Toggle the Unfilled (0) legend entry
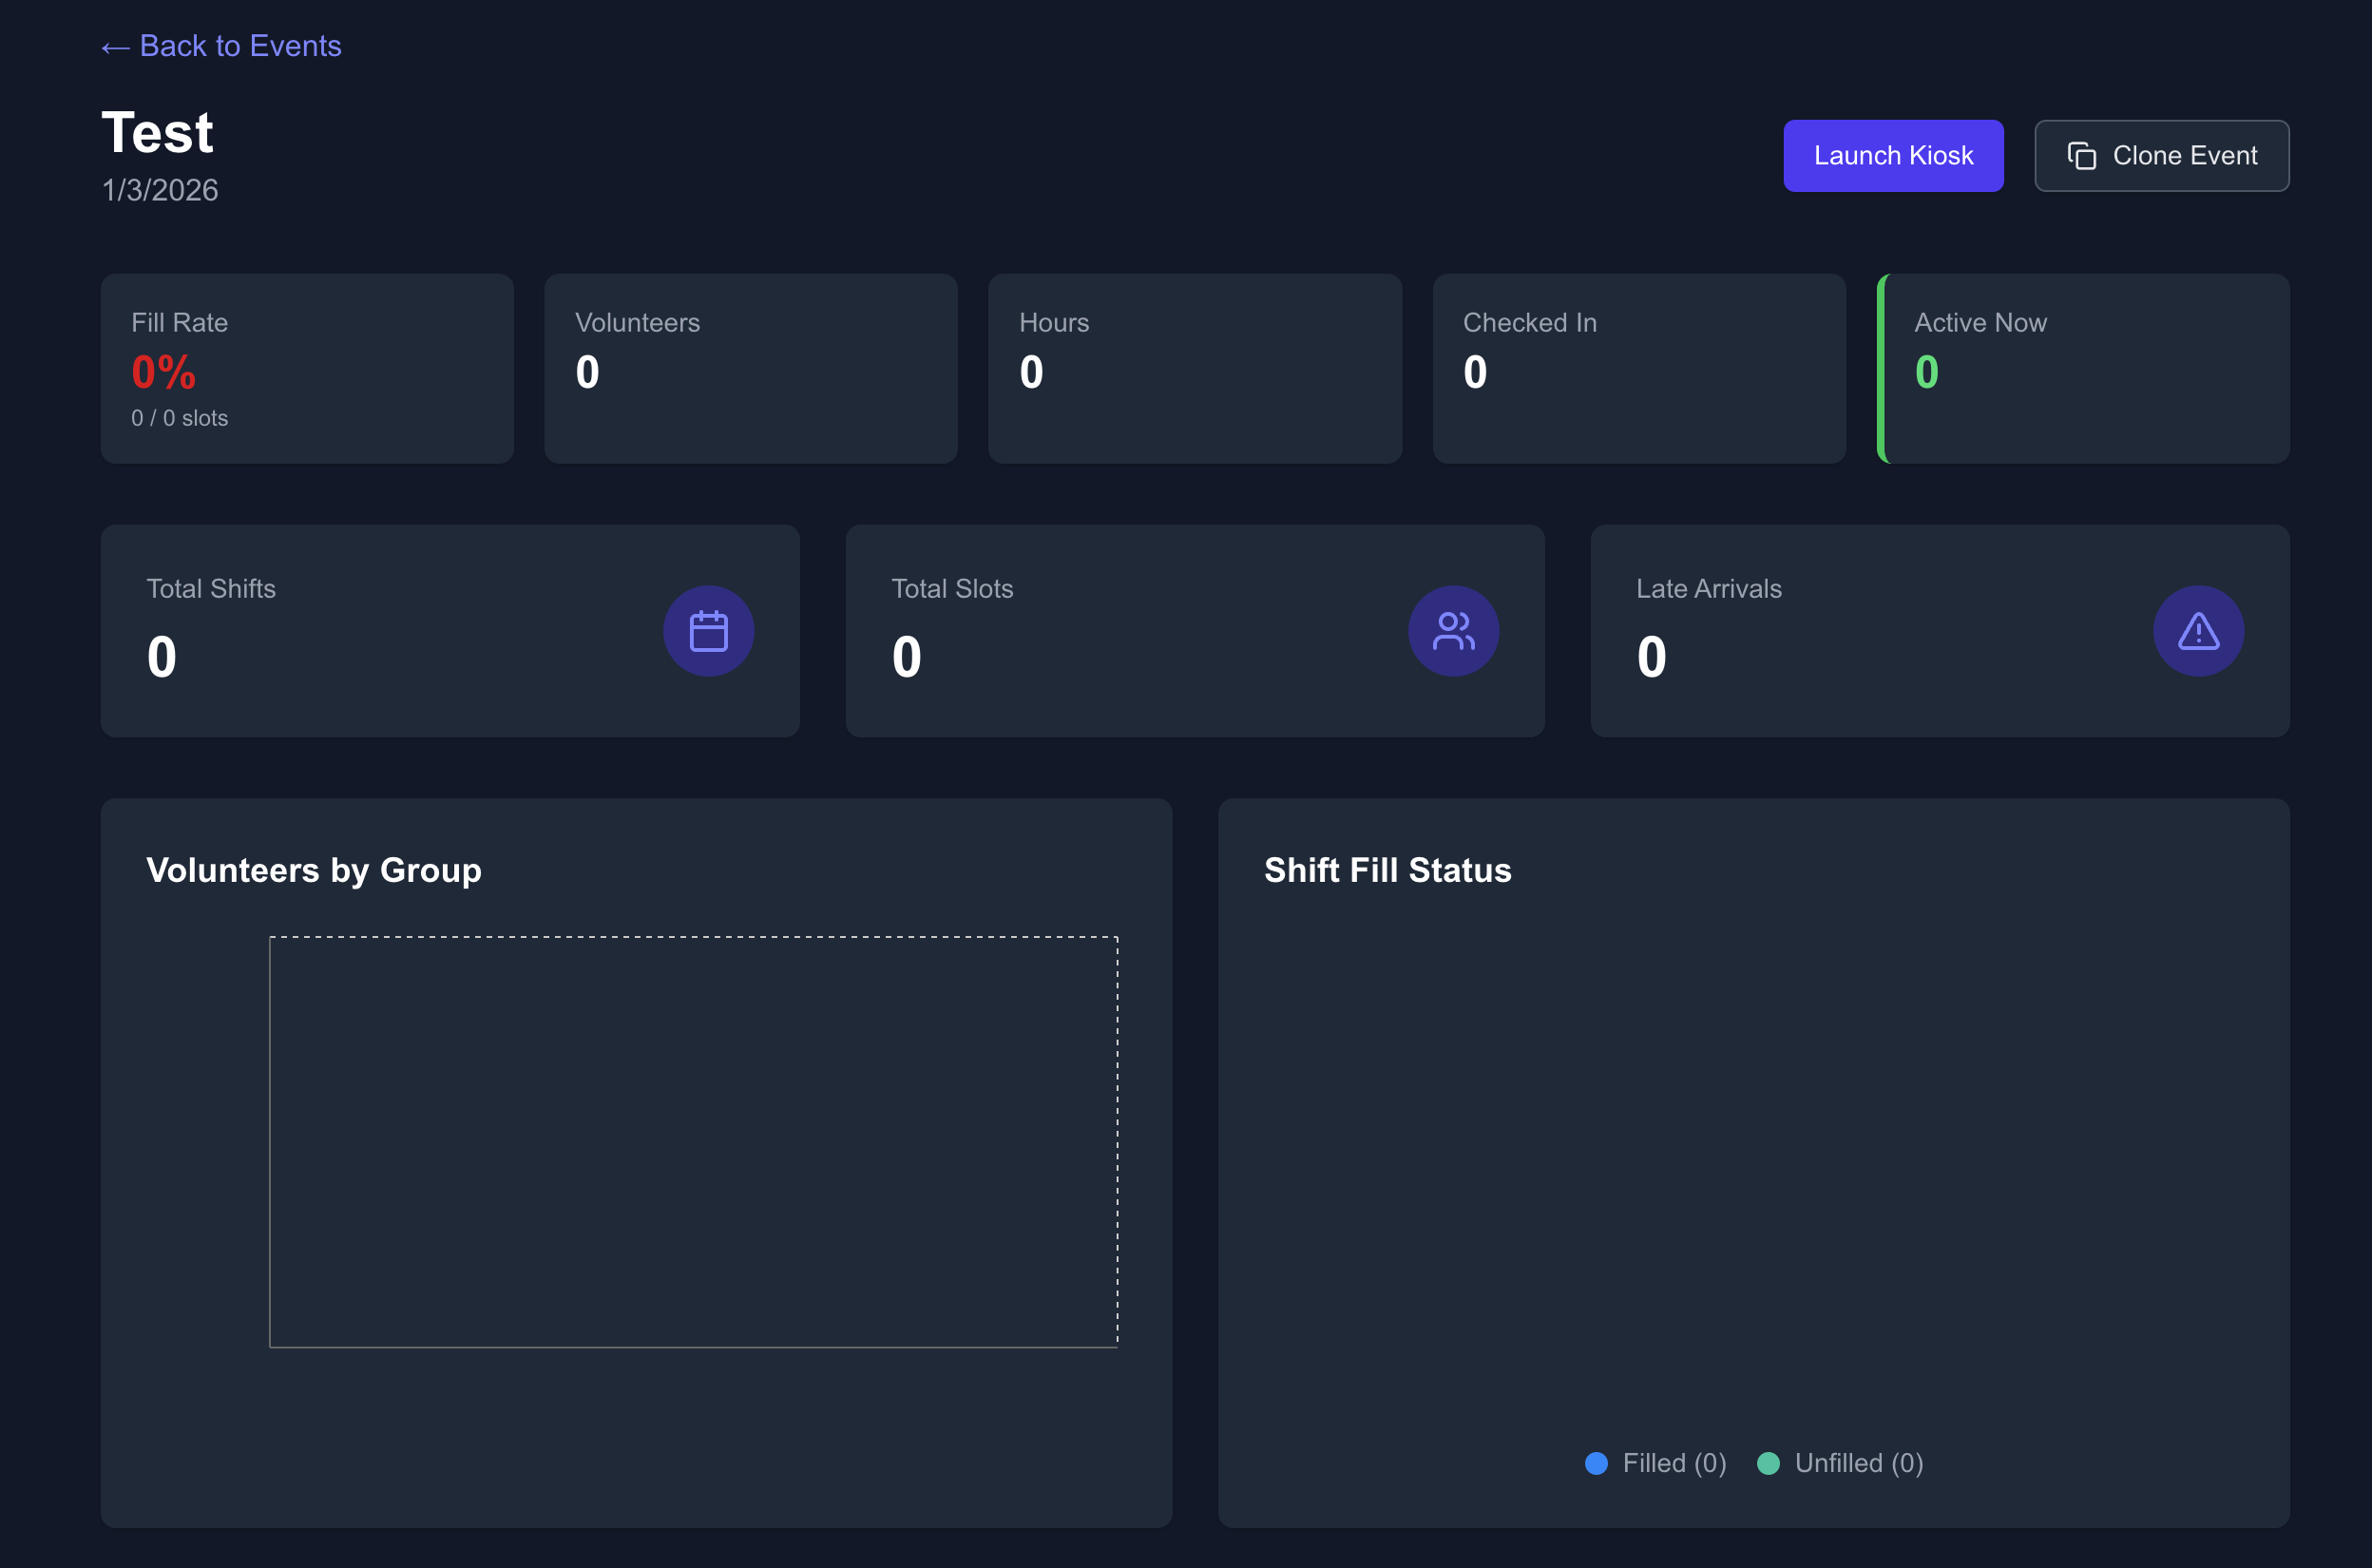Image resolution: width=2372 pixels, height=1568 pixels. 1842,1463
